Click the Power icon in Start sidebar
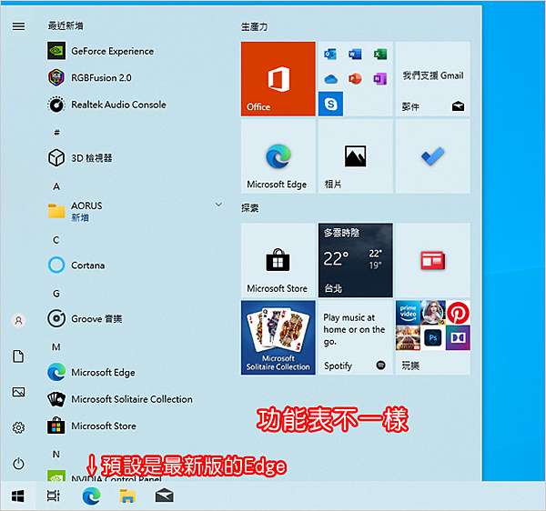This screenshot has width=546, height=511. click(18, 464)
